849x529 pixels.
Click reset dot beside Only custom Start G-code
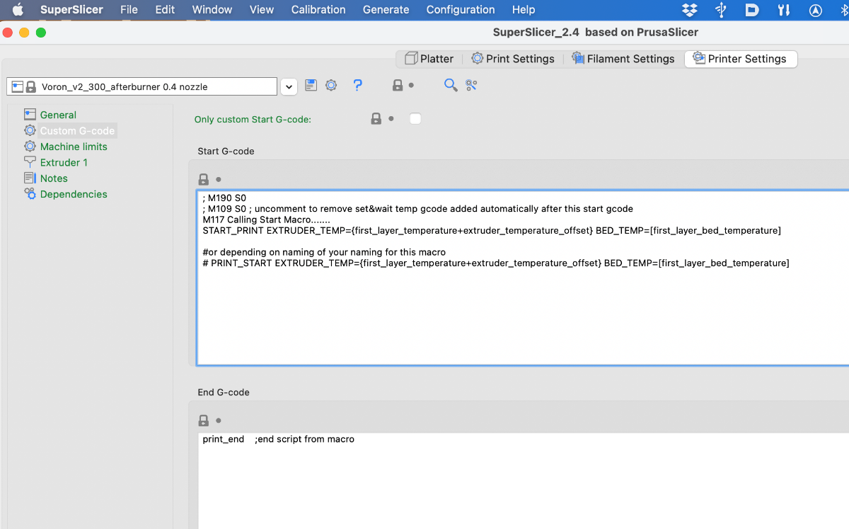coord(391,119)
